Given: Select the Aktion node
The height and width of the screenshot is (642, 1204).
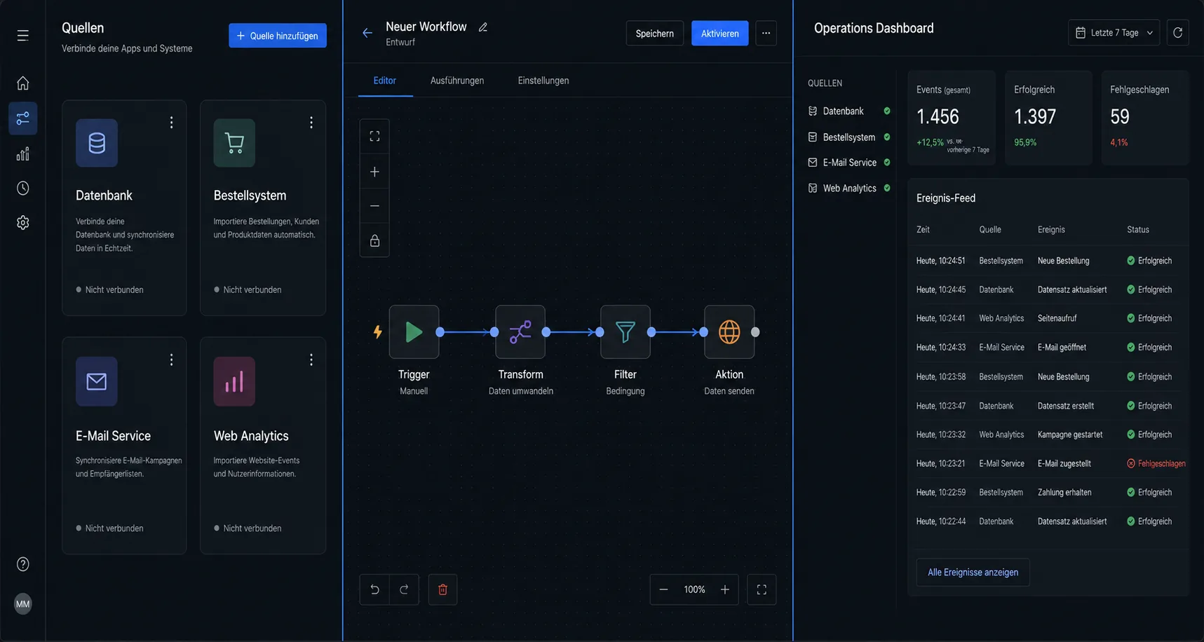Looking at the screenshot, I should (729, 332).
